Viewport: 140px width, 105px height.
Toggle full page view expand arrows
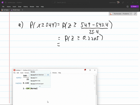click(x=135, y=14)
